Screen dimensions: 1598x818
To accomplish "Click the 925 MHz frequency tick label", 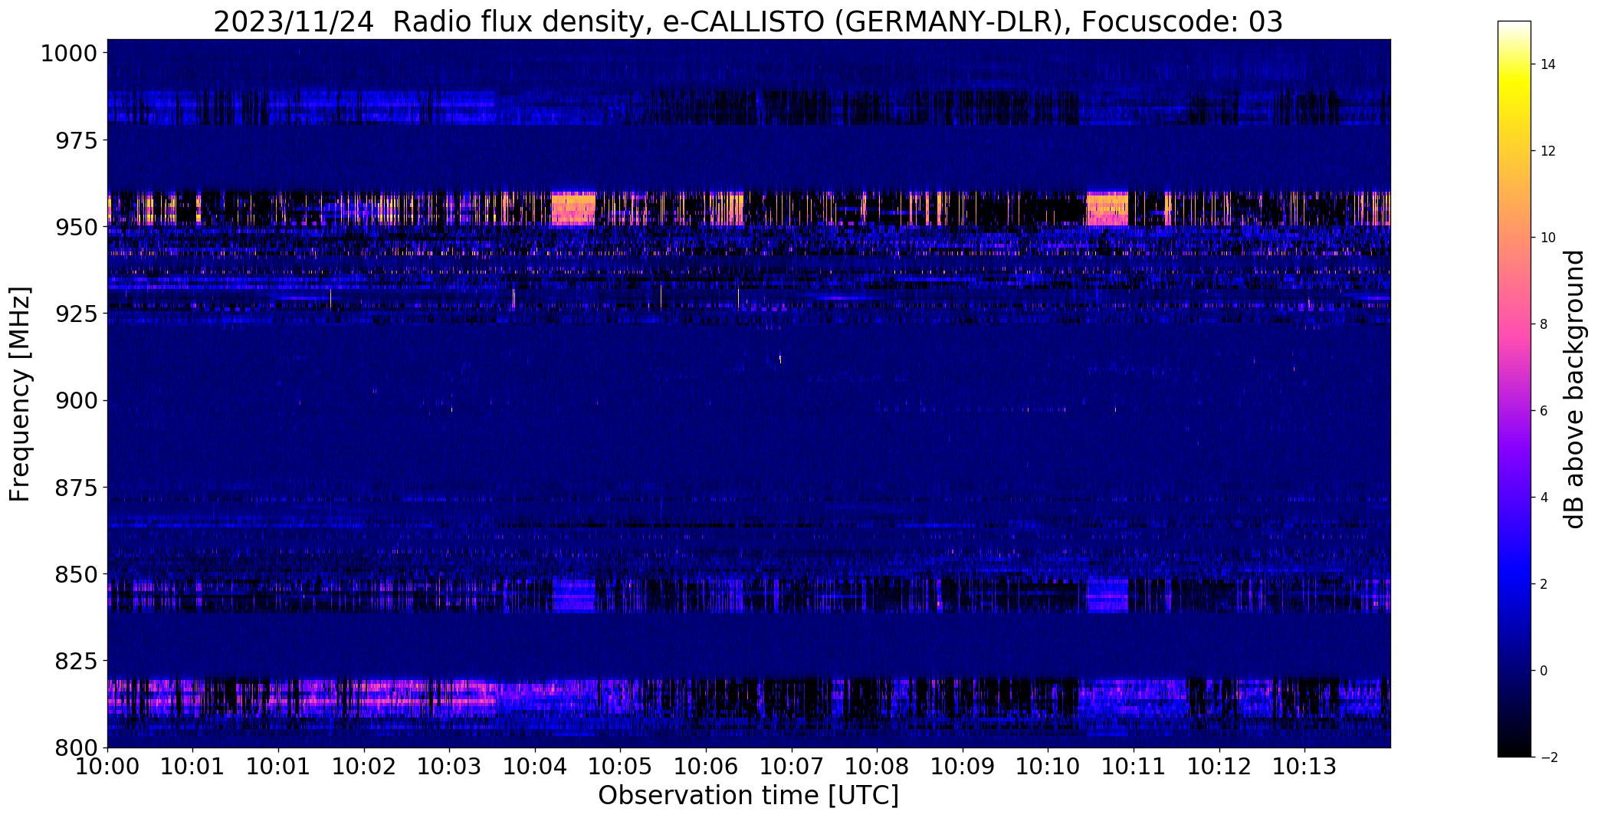I will pos(77,314).
